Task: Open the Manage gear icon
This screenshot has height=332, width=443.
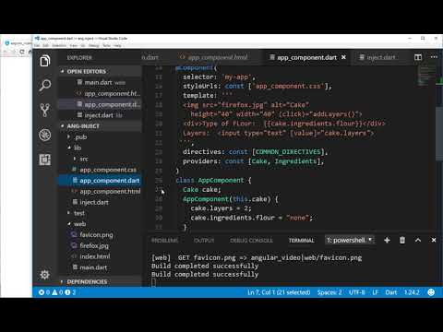Action: (45, 275)
